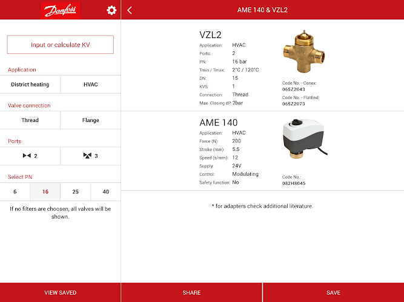Click the PN 16 bar value
404x302 pixels.
click(239, 62)
